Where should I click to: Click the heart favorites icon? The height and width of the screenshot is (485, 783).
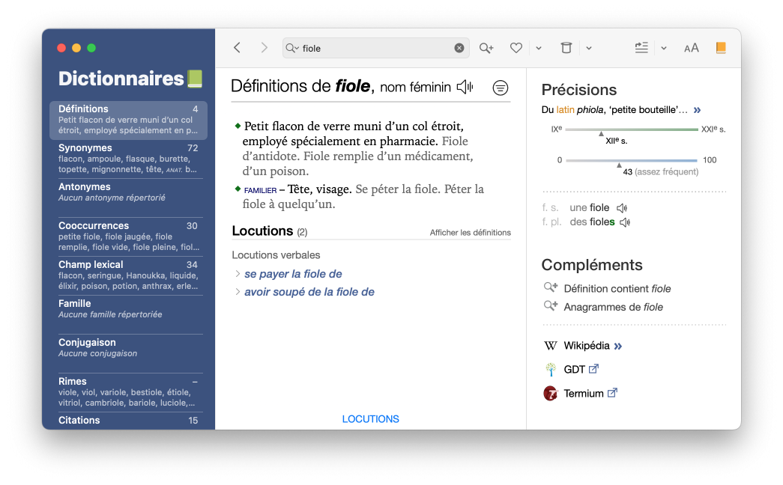(516, 48)
